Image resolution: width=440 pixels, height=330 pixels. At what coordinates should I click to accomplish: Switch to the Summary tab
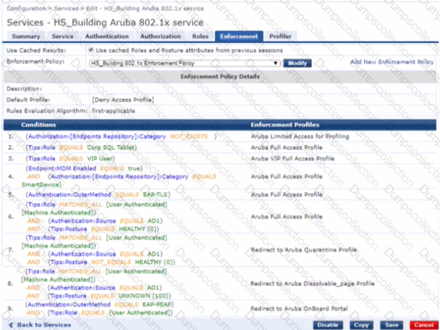(26, 37)
